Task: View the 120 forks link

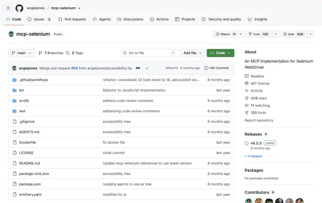Action: click(x=256, y=113)
